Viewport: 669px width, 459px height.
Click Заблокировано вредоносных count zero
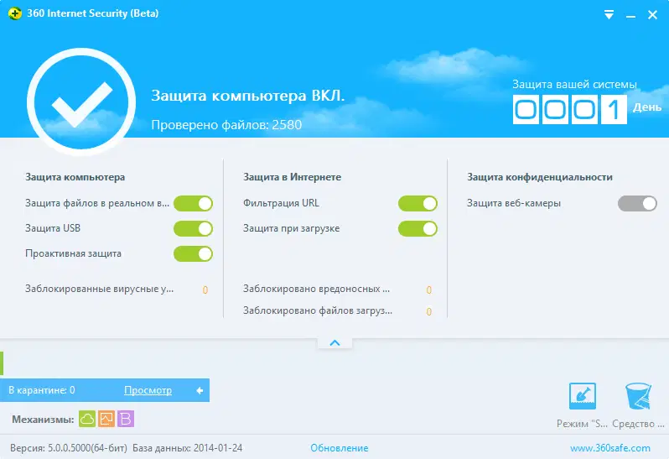pyautogui.click(x=429, y=290)
